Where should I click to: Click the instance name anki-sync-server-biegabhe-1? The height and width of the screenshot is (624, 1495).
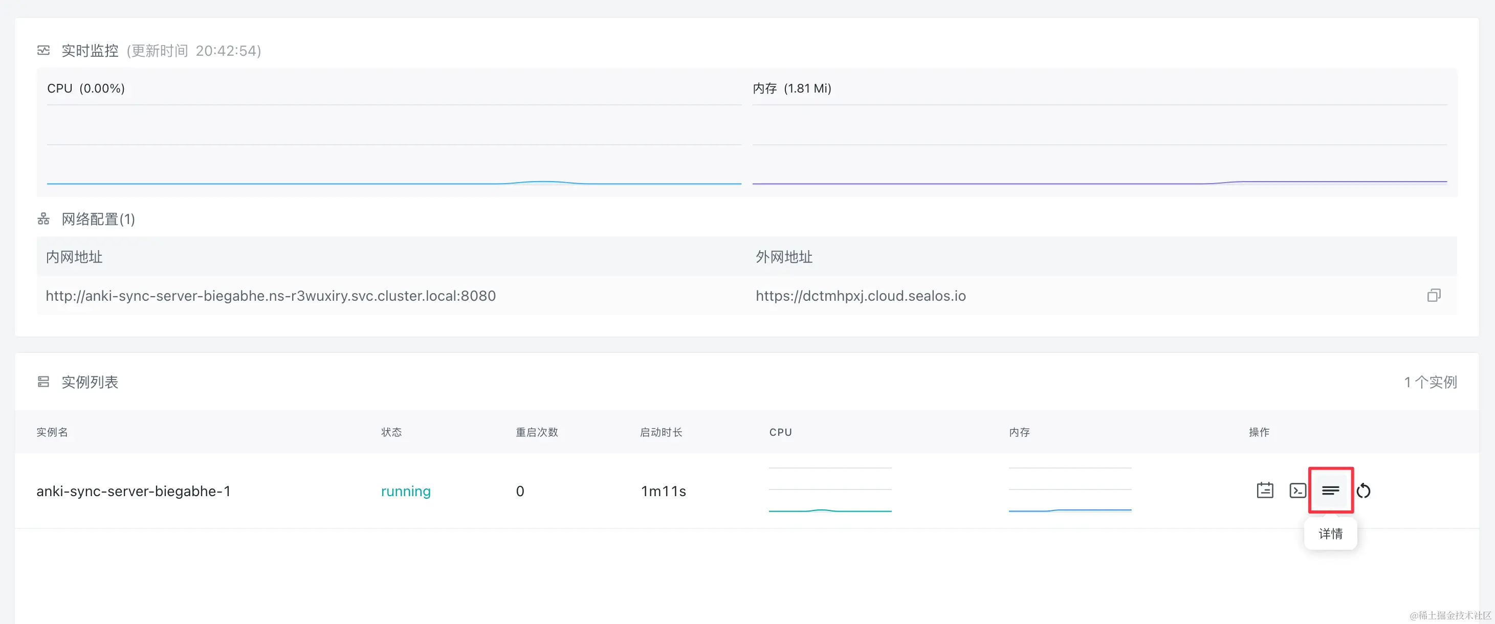[134, 491]
